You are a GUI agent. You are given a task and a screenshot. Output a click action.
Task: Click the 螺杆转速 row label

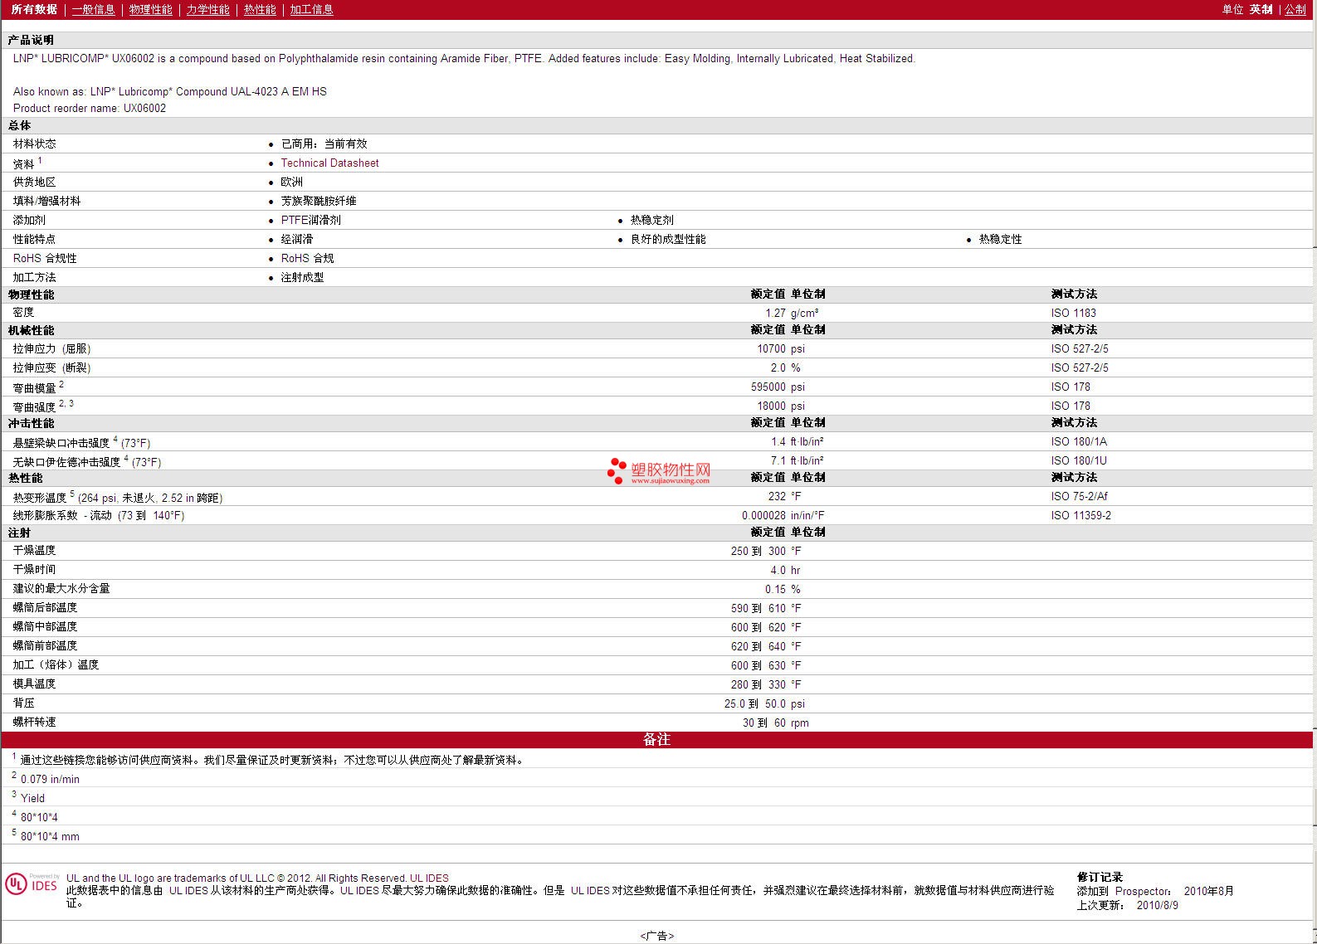point(34,722)
